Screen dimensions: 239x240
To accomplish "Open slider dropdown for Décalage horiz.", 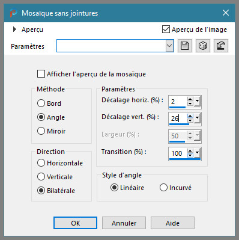I will point(197,102).
